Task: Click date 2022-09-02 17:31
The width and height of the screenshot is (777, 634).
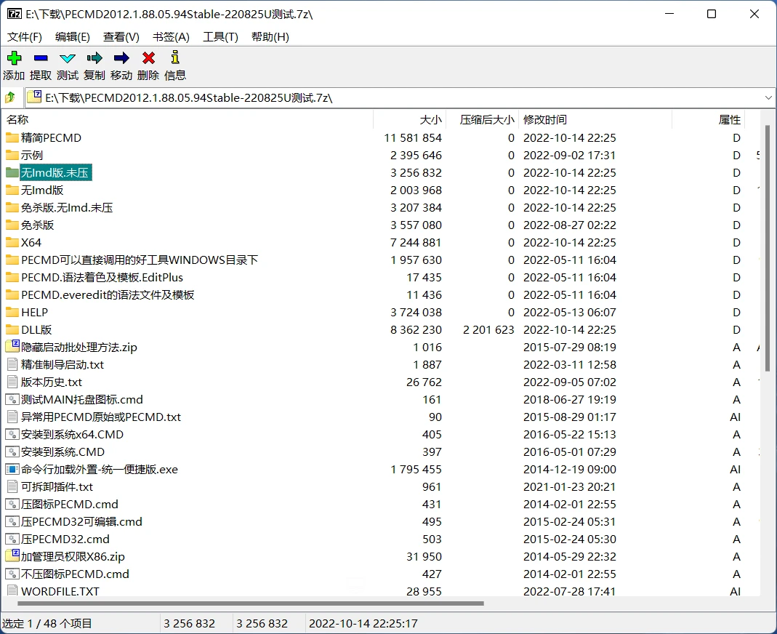Action: point(569,155)
